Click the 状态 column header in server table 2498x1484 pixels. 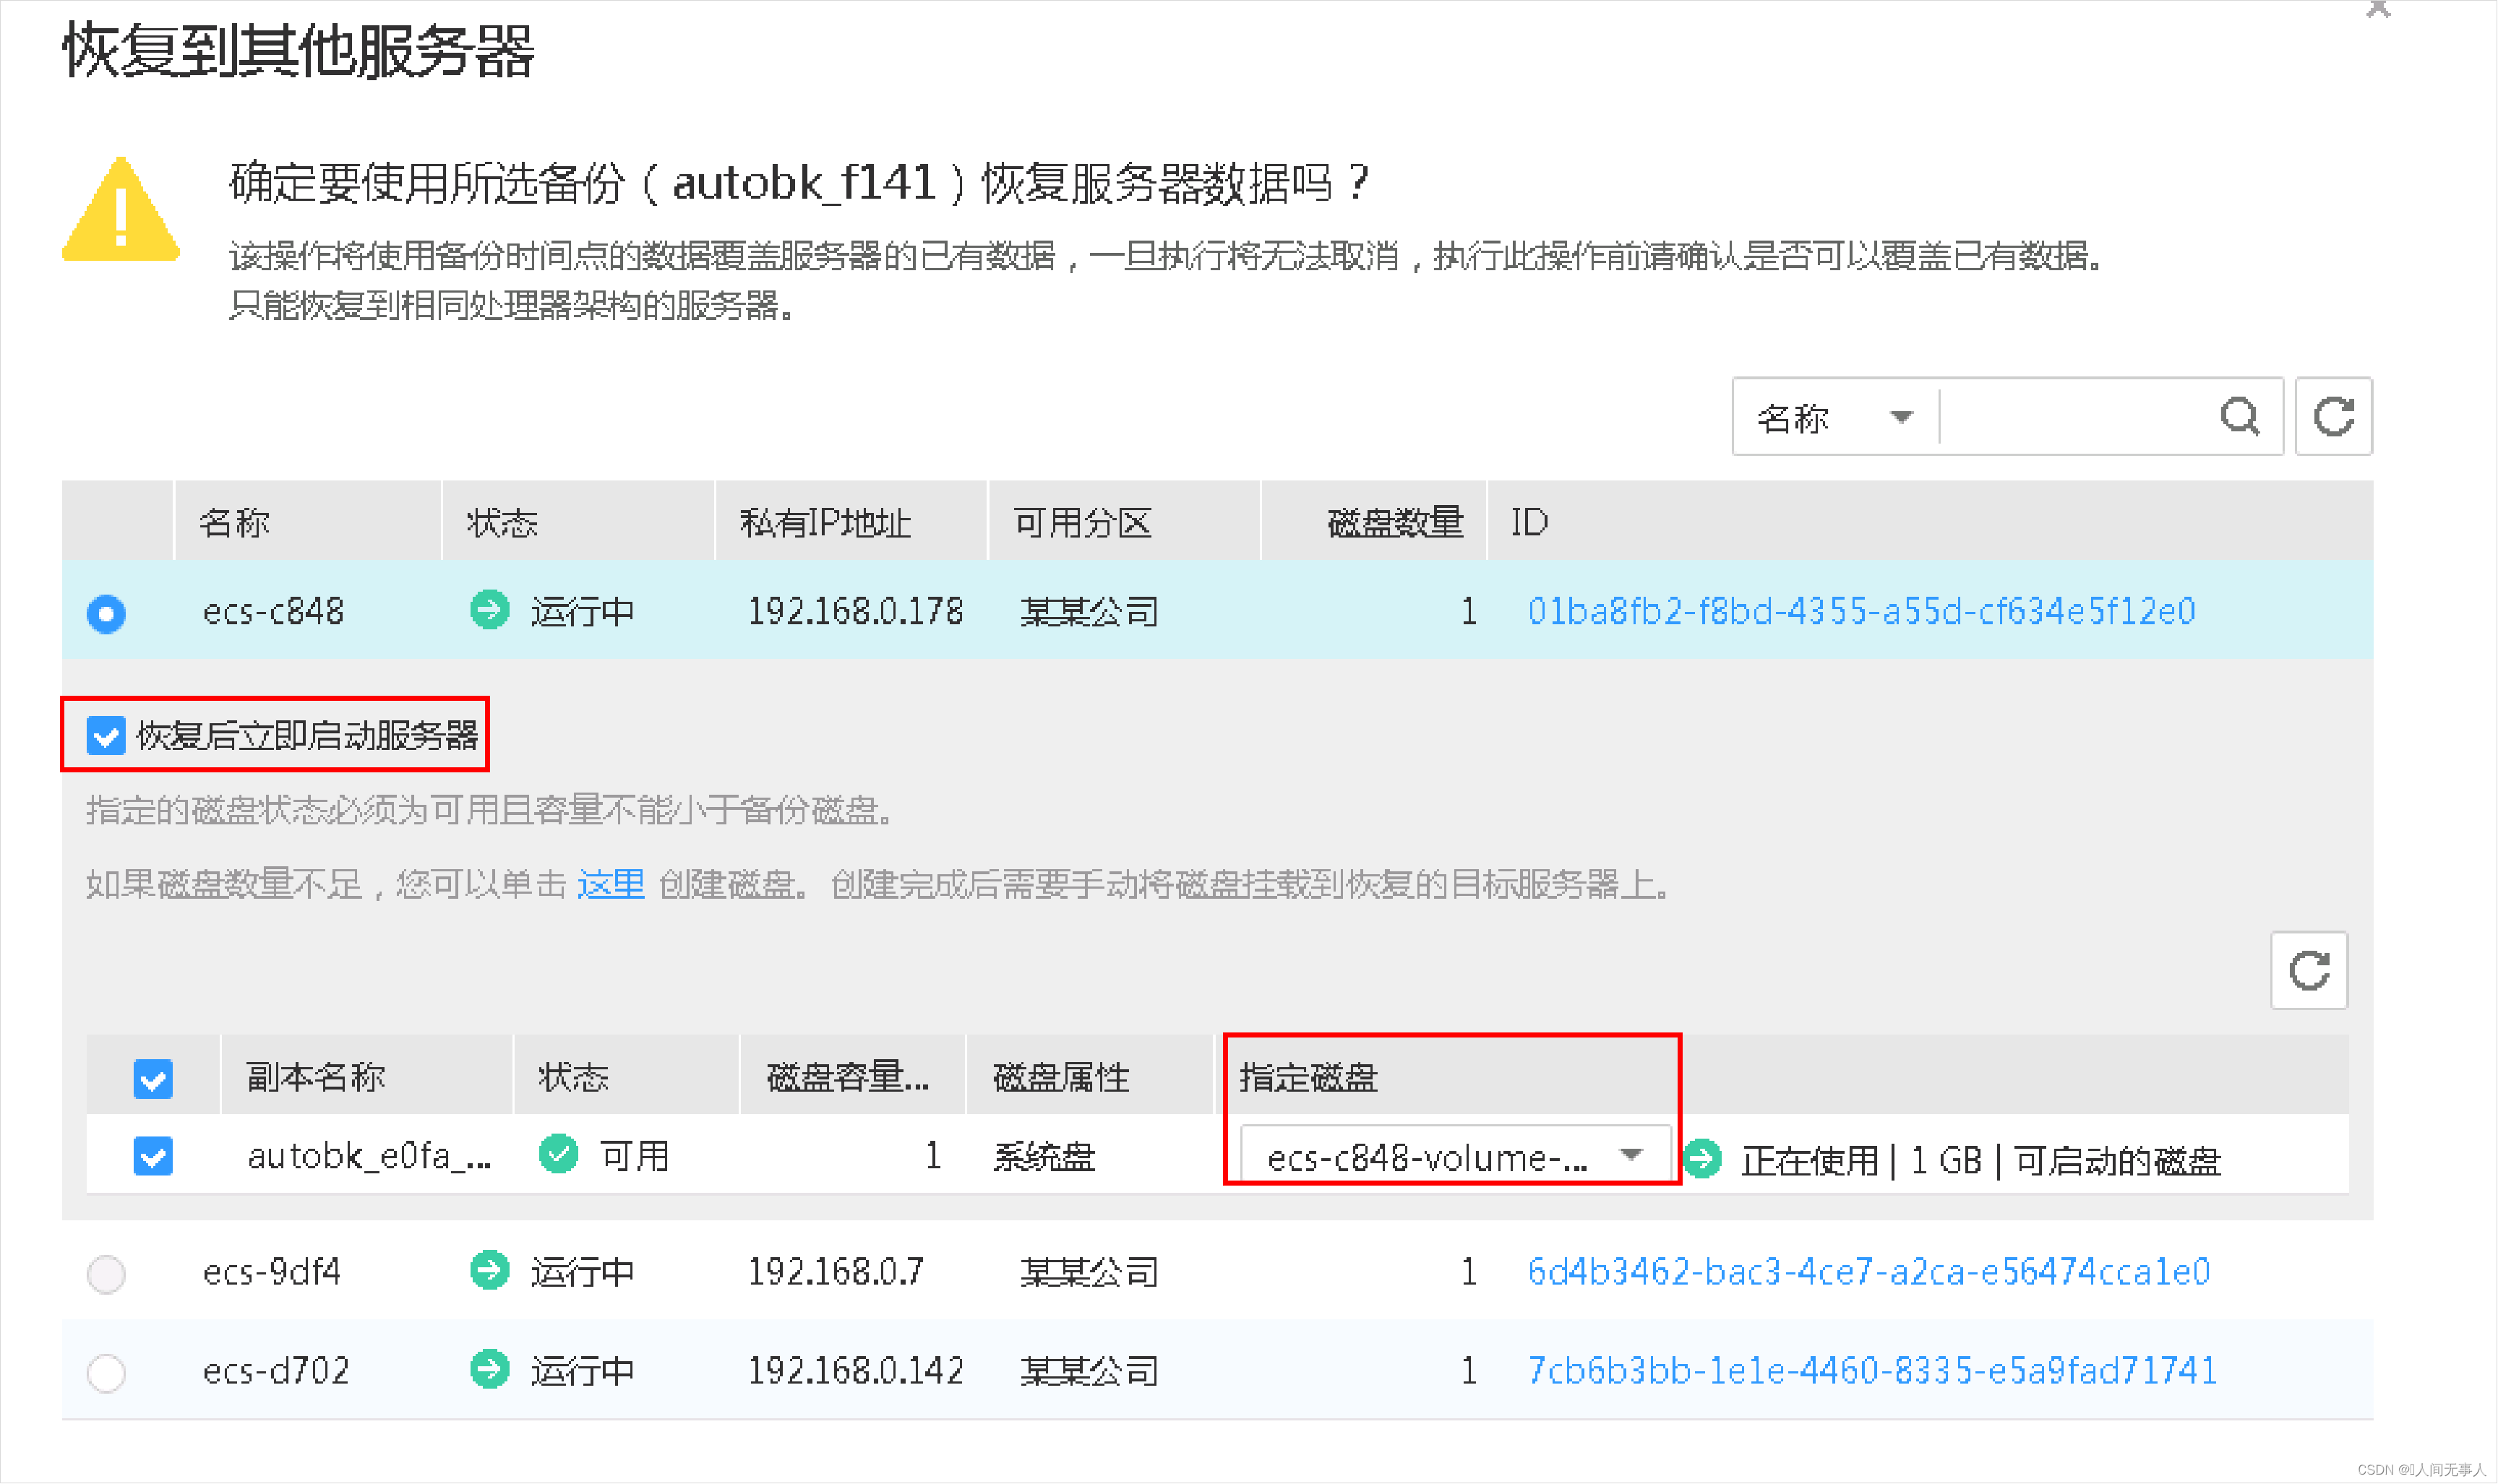coord(502,523)
